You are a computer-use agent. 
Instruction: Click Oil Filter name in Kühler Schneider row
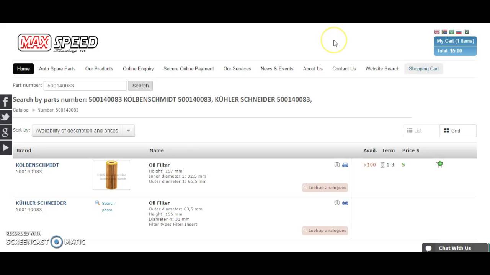(x=159, y=203)
